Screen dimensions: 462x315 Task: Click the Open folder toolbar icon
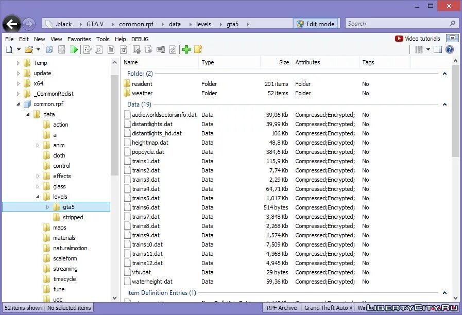(28, 49)
